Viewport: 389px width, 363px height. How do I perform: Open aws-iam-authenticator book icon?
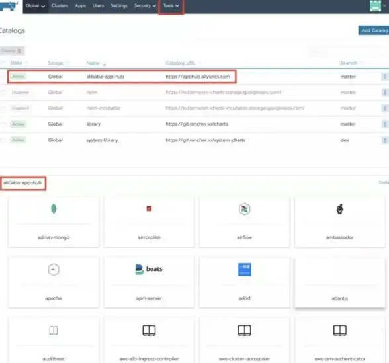coord(339,331)
